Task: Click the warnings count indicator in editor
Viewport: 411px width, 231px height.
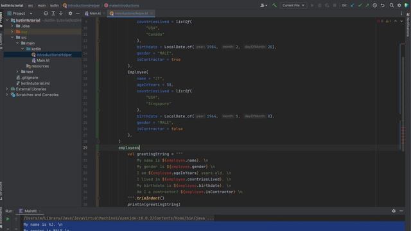Action: 388,21
